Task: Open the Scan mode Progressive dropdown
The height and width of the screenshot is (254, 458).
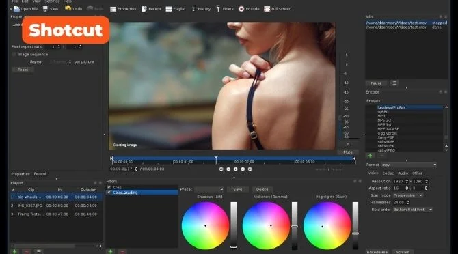Action: click(x=408, y=195)
